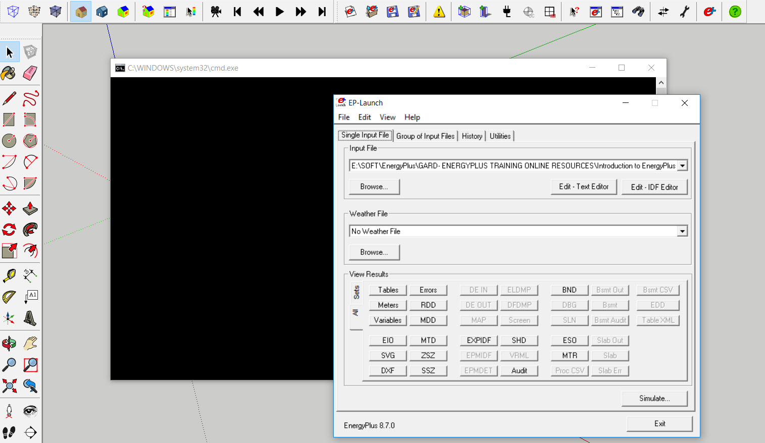
Task: Activate the Push/Pull tool
Action: (30, 208)
